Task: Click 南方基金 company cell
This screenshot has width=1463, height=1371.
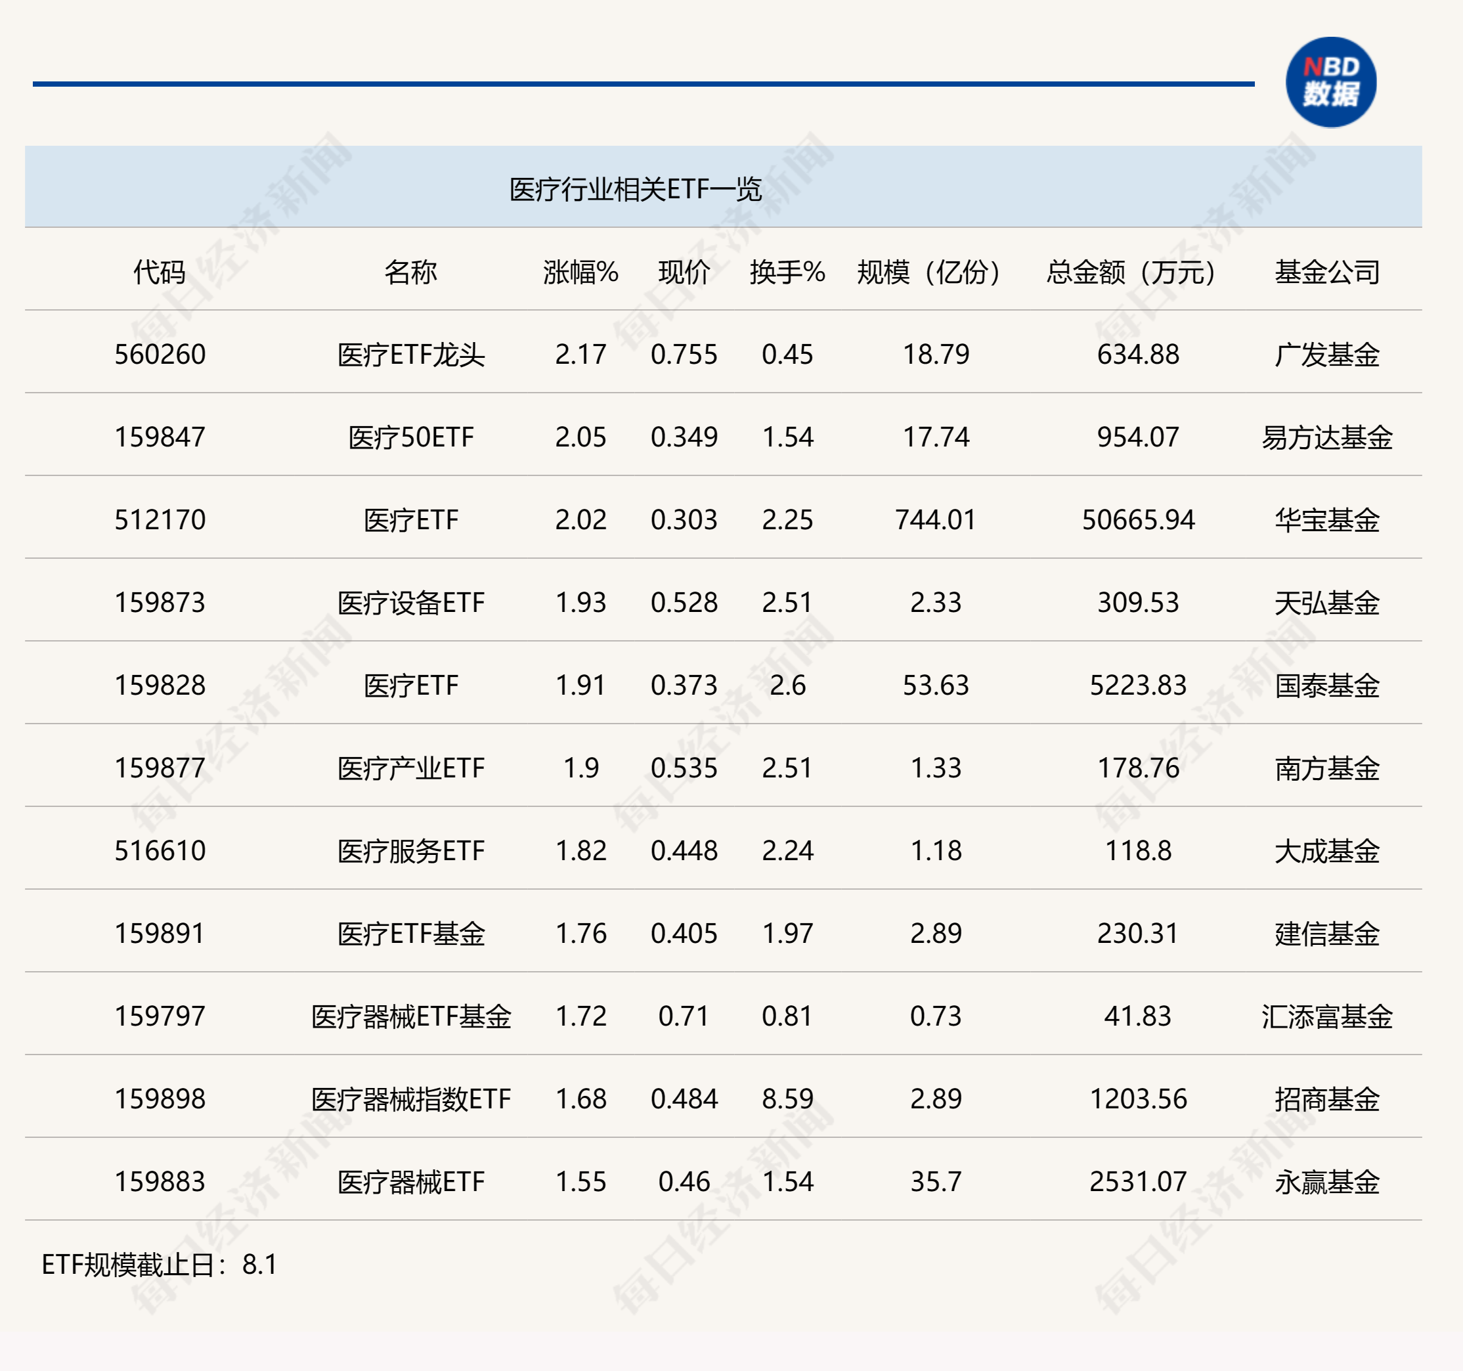Action: pyautogui.click(x=1327, y=768)
